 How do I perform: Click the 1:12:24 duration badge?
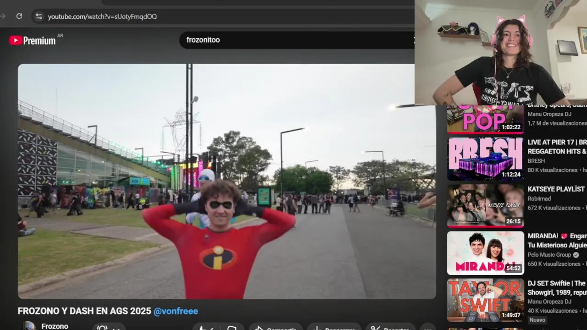pyautogui.click(x=511, y=175)
